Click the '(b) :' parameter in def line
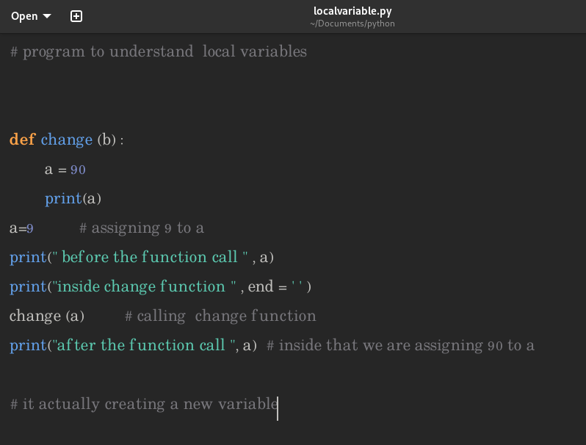This screenshot has height=445, width=586. click(x=110, y=140)
